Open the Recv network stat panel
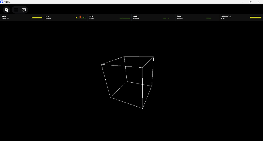This screenshot has width=263, height=141. 197,17
